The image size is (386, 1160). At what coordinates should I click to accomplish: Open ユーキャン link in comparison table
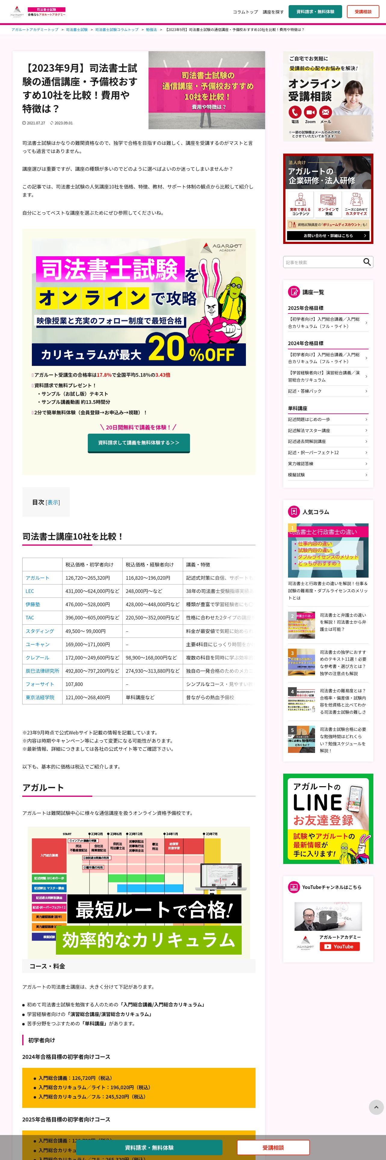tap(37, 644)
